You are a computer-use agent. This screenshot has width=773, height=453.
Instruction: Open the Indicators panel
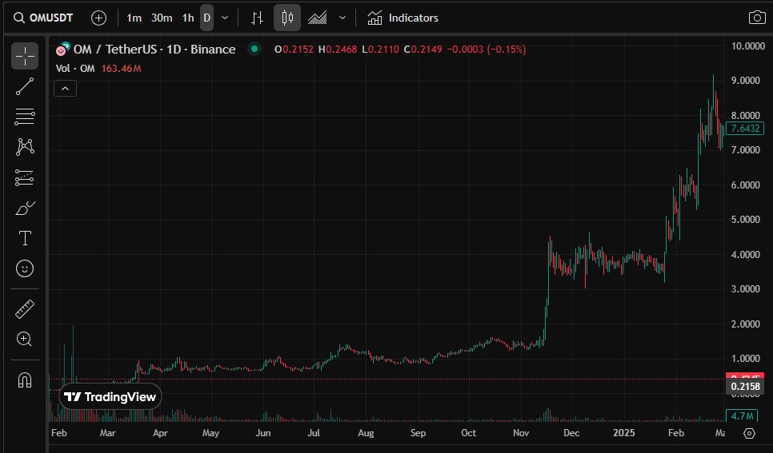tap(403, 18)
